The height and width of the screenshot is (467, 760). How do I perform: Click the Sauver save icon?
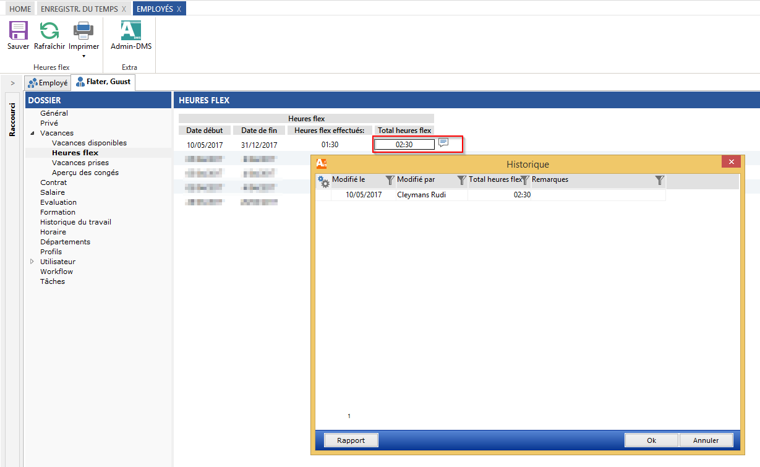click(19, 30)
